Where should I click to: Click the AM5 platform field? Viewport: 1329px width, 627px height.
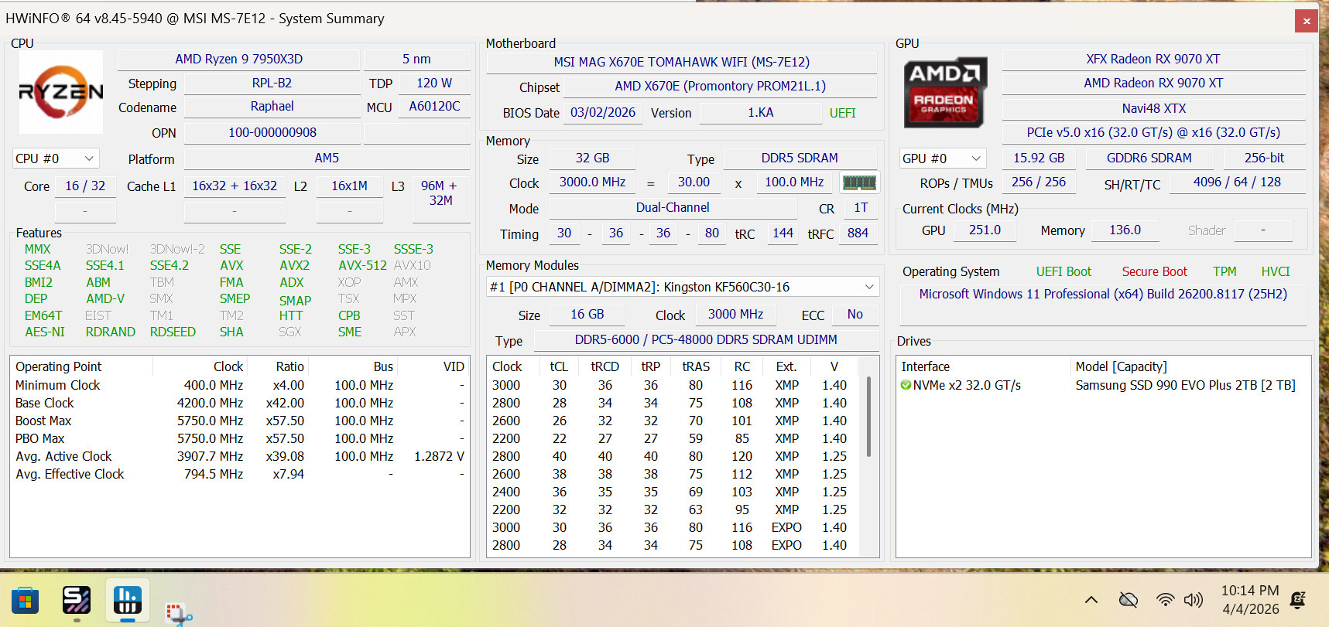point(327,158)
